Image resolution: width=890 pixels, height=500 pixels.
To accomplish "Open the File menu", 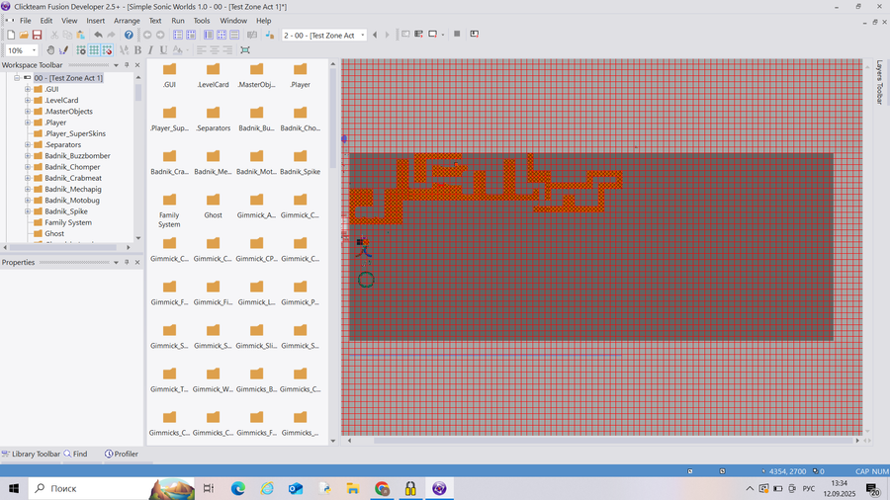I will pyautogui.click(x=26, y=21).
